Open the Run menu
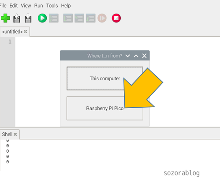220x180 pixels. pyautogui.click(x=38, y=6)
